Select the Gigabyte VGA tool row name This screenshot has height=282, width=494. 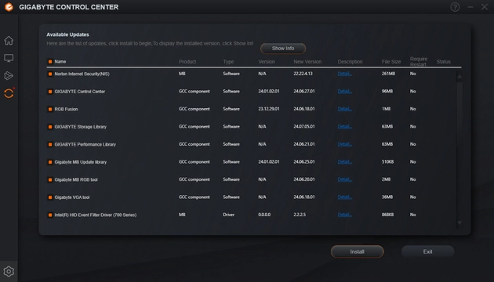(x=72, y=197)
